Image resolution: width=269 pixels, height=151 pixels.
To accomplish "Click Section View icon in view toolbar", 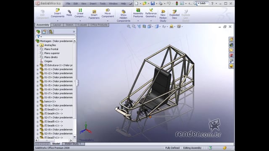I will click(144, 26).
